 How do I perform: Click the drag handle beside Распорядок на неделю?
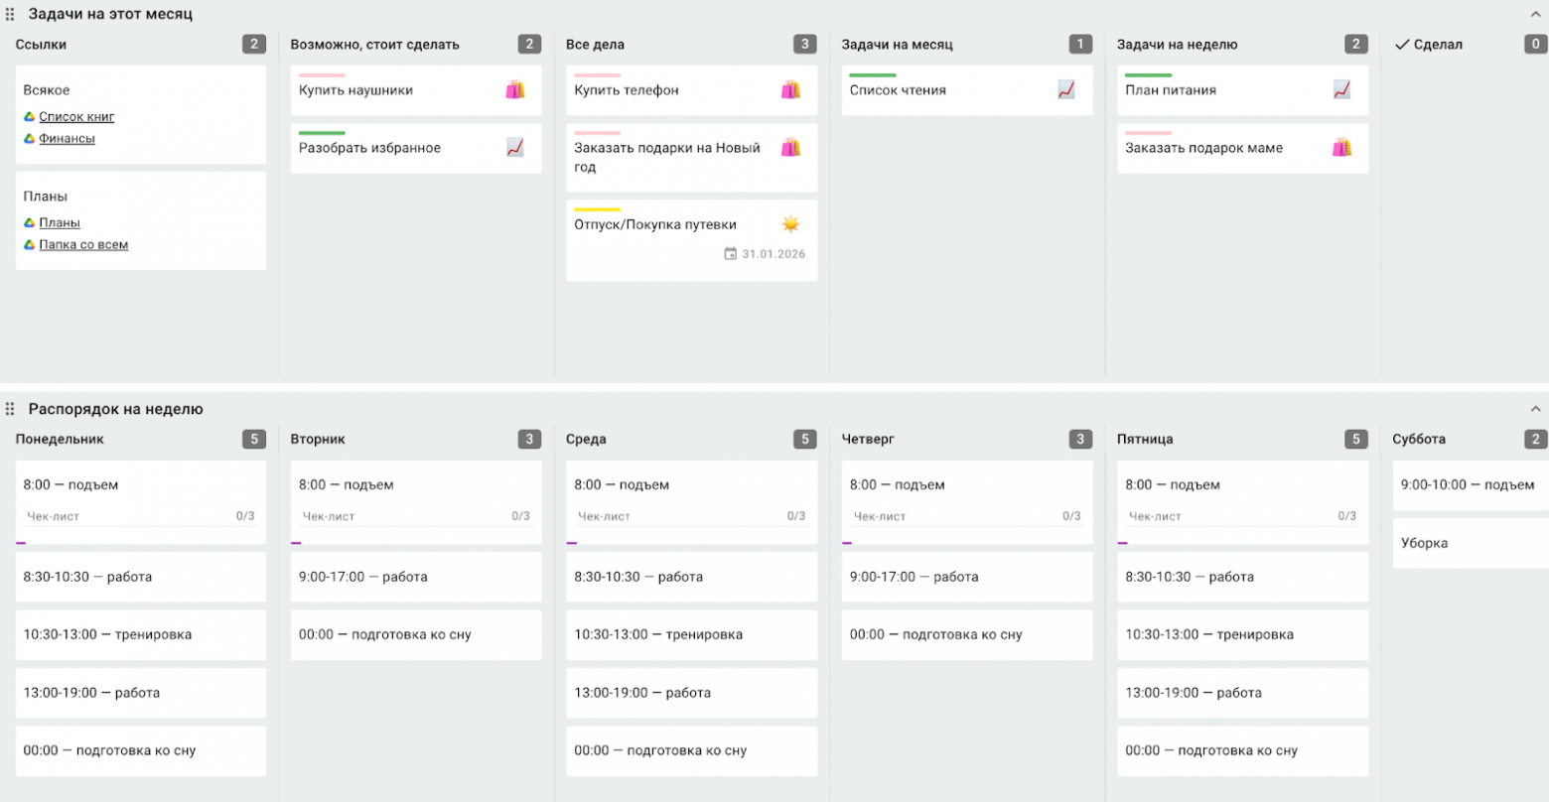[10, 409]
